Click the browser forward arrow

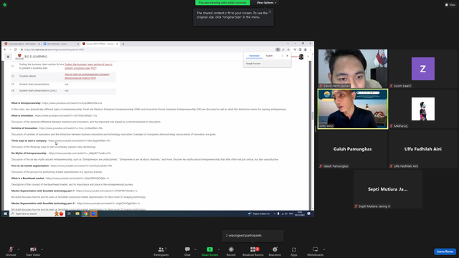pyautogui.click(x=10, y=49)
